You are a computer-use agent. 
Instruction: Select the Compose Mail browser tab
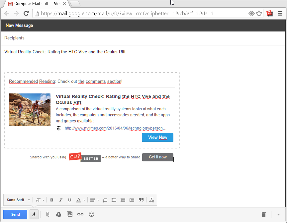tap(37, 4)
